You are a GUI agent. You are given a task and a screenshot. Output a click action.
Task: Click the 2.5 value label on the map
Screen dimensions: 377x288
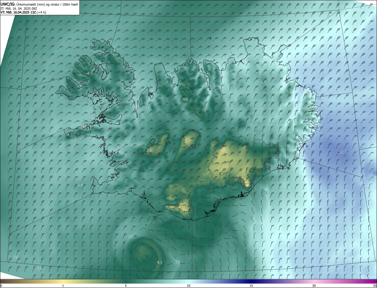pos(187,140)
